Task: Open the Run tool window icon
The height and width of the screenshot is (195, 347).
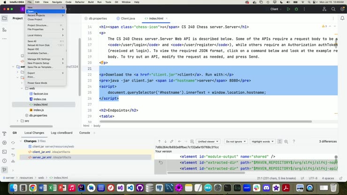Action: 4,143
